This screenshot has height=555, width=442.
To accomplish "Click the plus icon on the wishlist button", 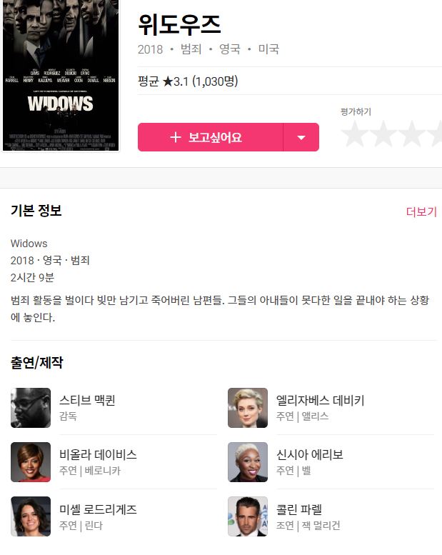I will [x=176, y=137].
